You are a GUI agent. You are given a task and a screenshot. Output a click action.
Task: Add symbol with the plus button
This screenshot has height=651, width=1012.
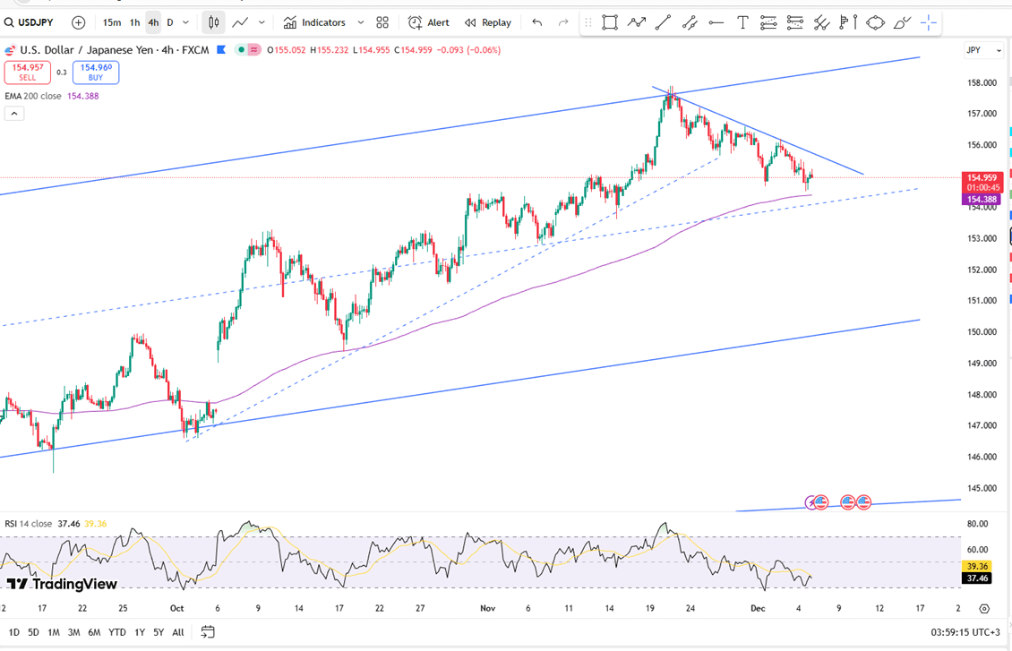click(79, 22)
